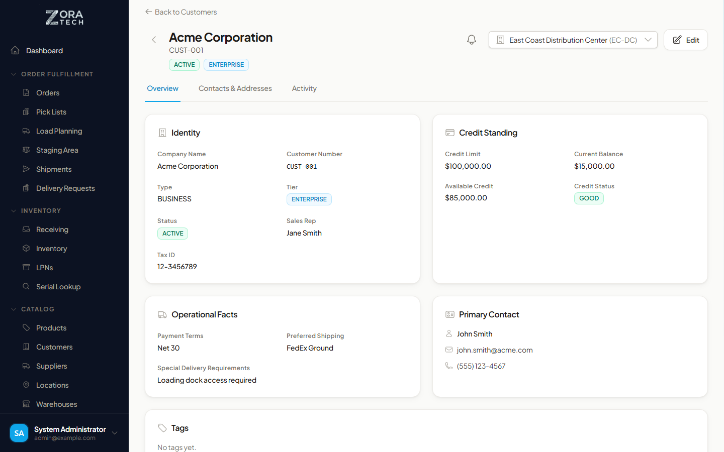Click john.smith@acme.com email link
This screenshot has width=724, height=452.
tap(495, 350)
